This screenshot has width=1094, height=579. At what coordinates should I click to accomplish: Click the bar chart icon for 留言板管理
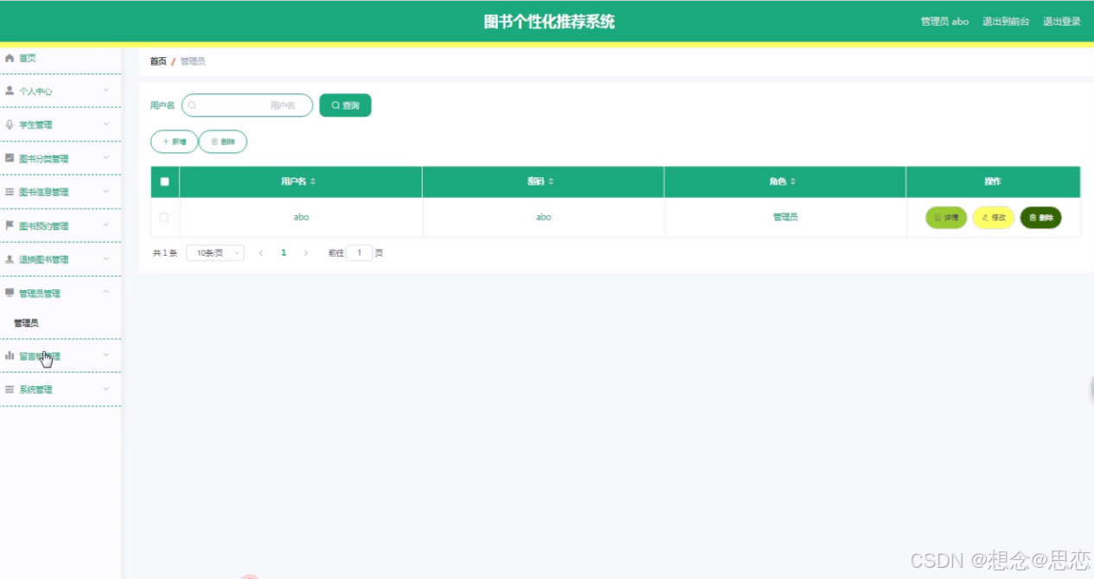click(x=10, y=355)
